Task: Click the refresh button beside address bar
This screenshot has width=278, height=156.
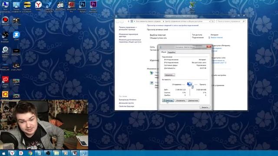Action: [x=213, y=21]
